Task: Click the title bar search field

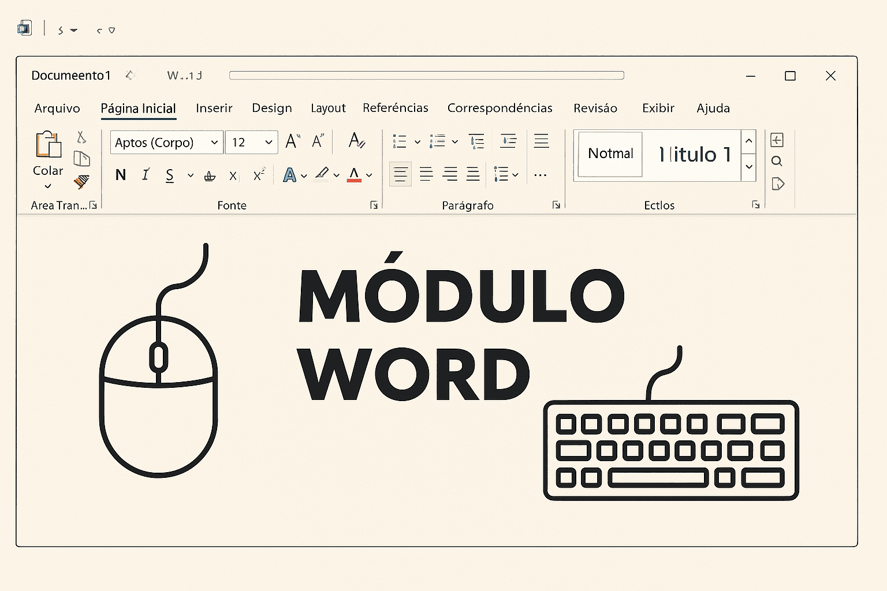Action: pos(426,76)
